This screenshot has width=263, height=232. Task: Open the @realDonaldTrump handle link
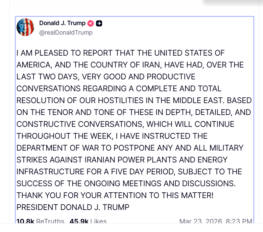(x=66, y=33)
